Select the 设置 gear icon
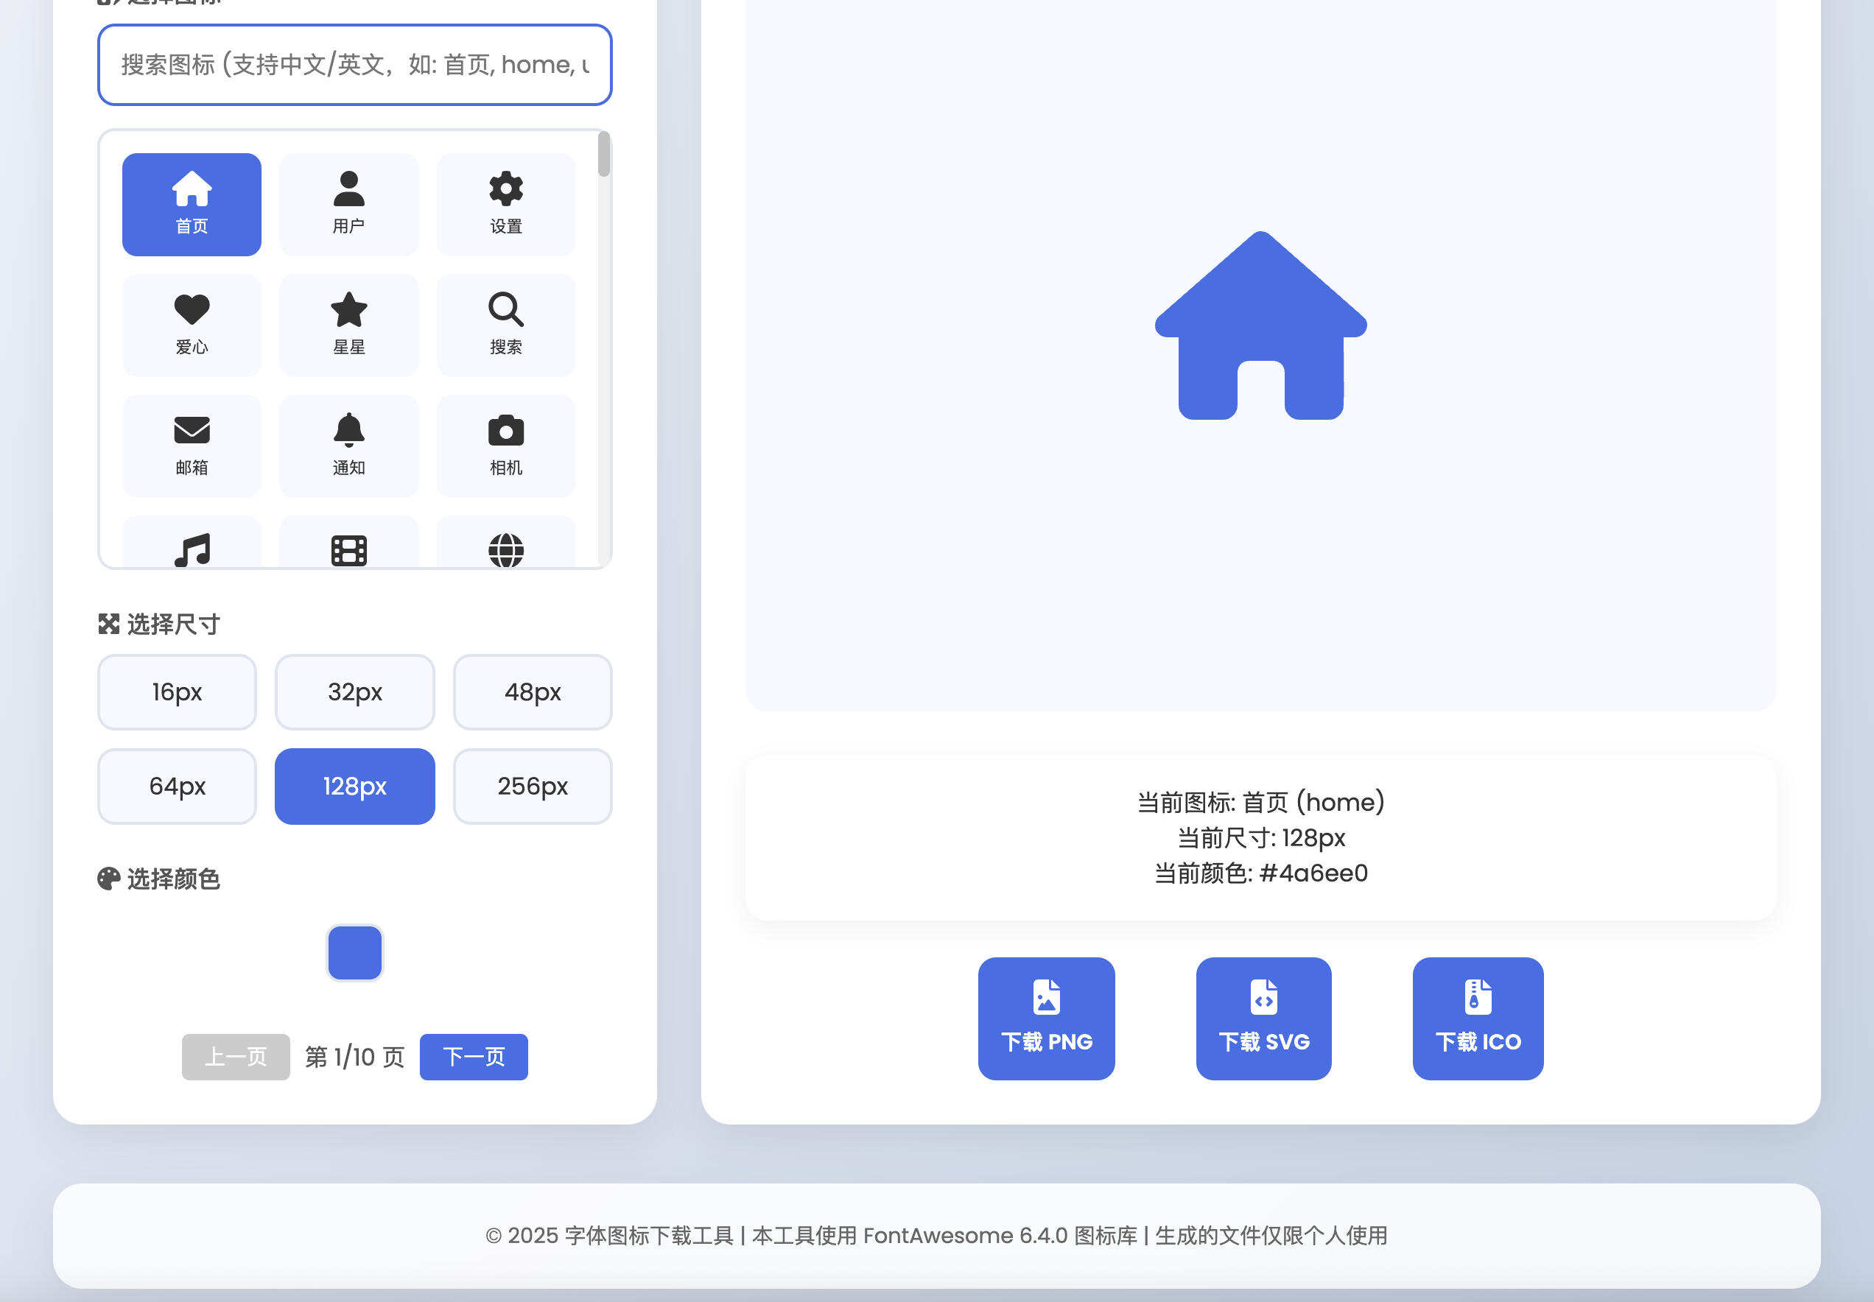This screenshot has width=1874, height=1302. coord(506,203)
